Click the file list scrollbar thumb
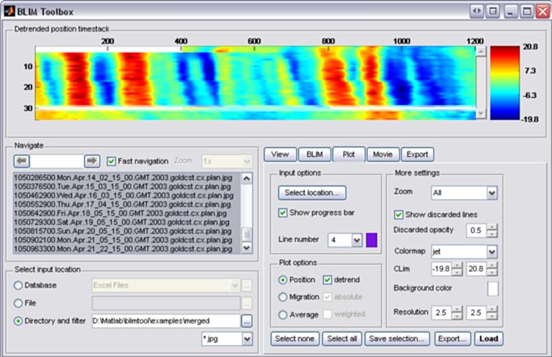This screenshot has height=357, width=552. click(247, 234)
